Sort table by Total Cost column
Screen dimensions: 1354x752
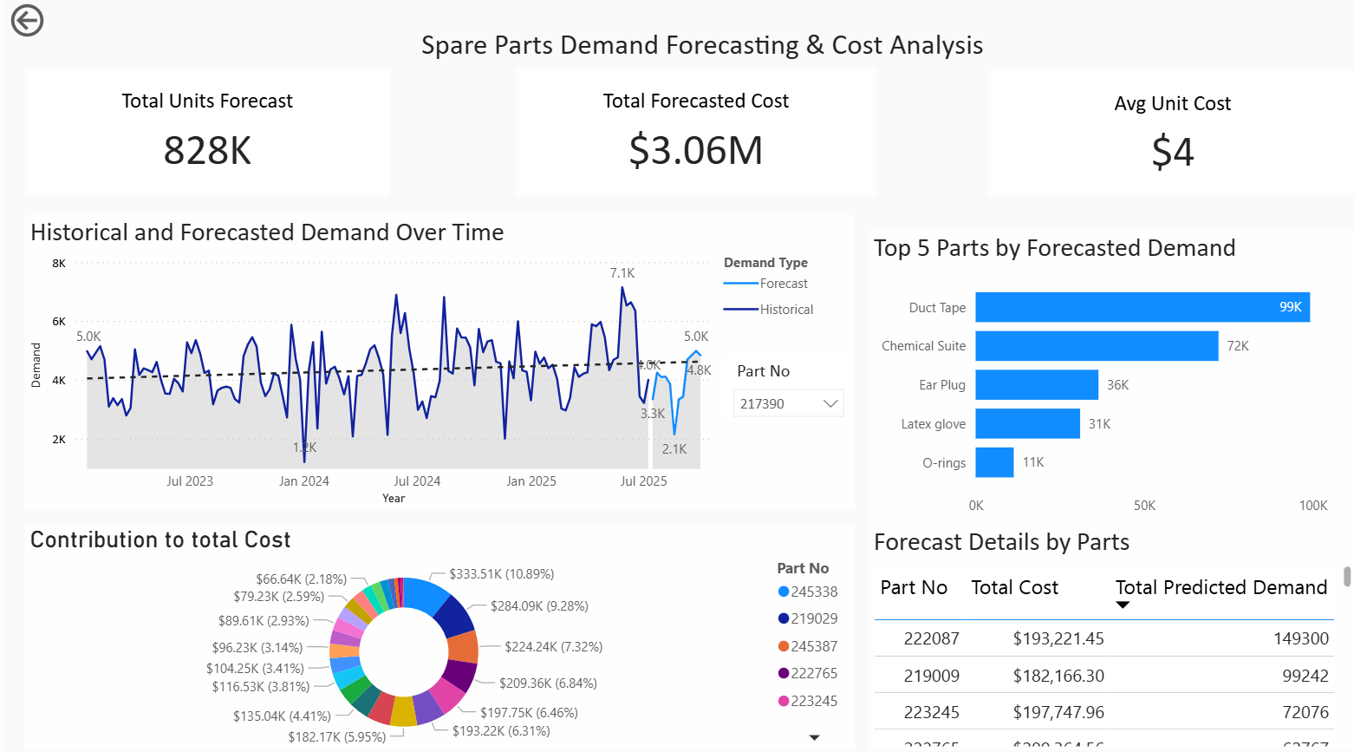(x=1014, y=587)
